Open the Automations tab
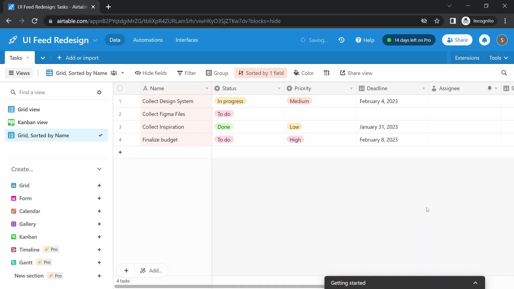 [148, 40]
